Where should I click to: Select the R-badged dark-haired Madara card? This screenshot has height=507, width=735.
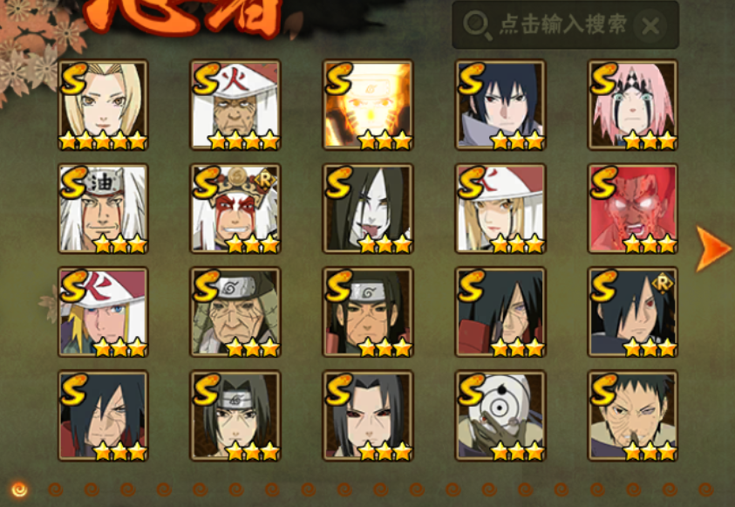tap(633, 312)
